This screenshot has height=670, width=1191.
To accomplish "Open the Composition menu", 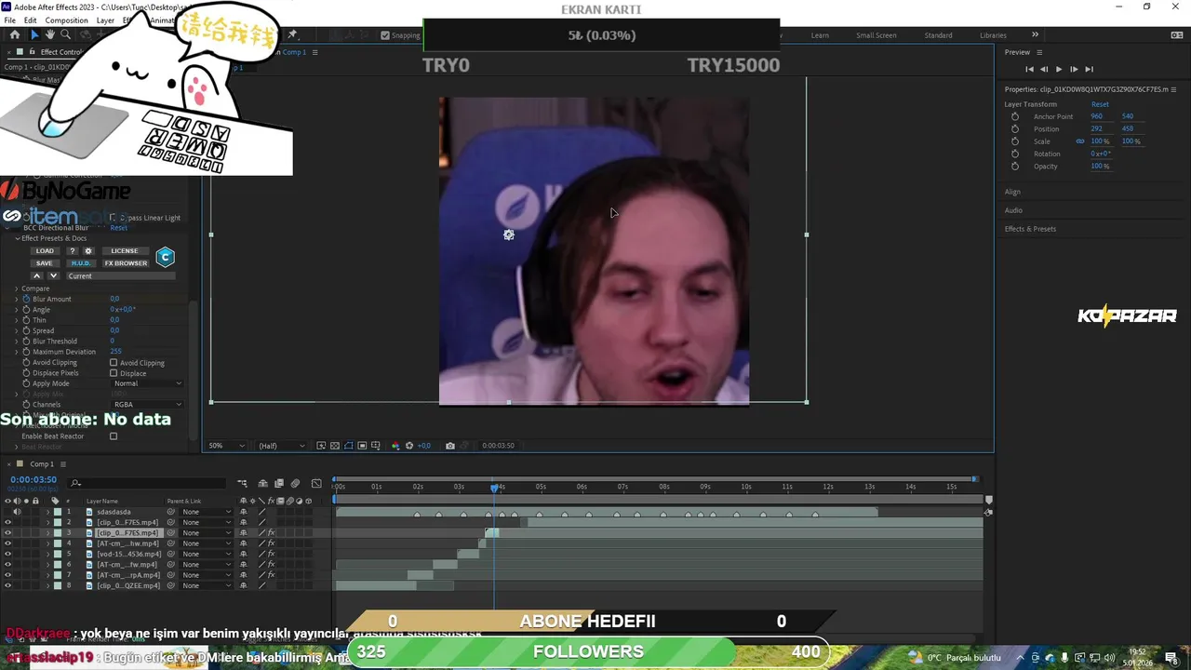I will pyautogui.click(x=66, y=20).
